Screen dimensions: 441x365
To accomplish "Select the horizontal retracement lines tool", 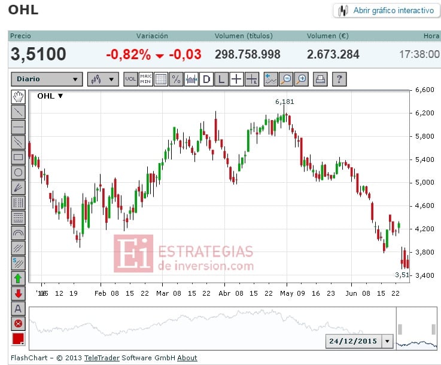I will click(19, 218).
